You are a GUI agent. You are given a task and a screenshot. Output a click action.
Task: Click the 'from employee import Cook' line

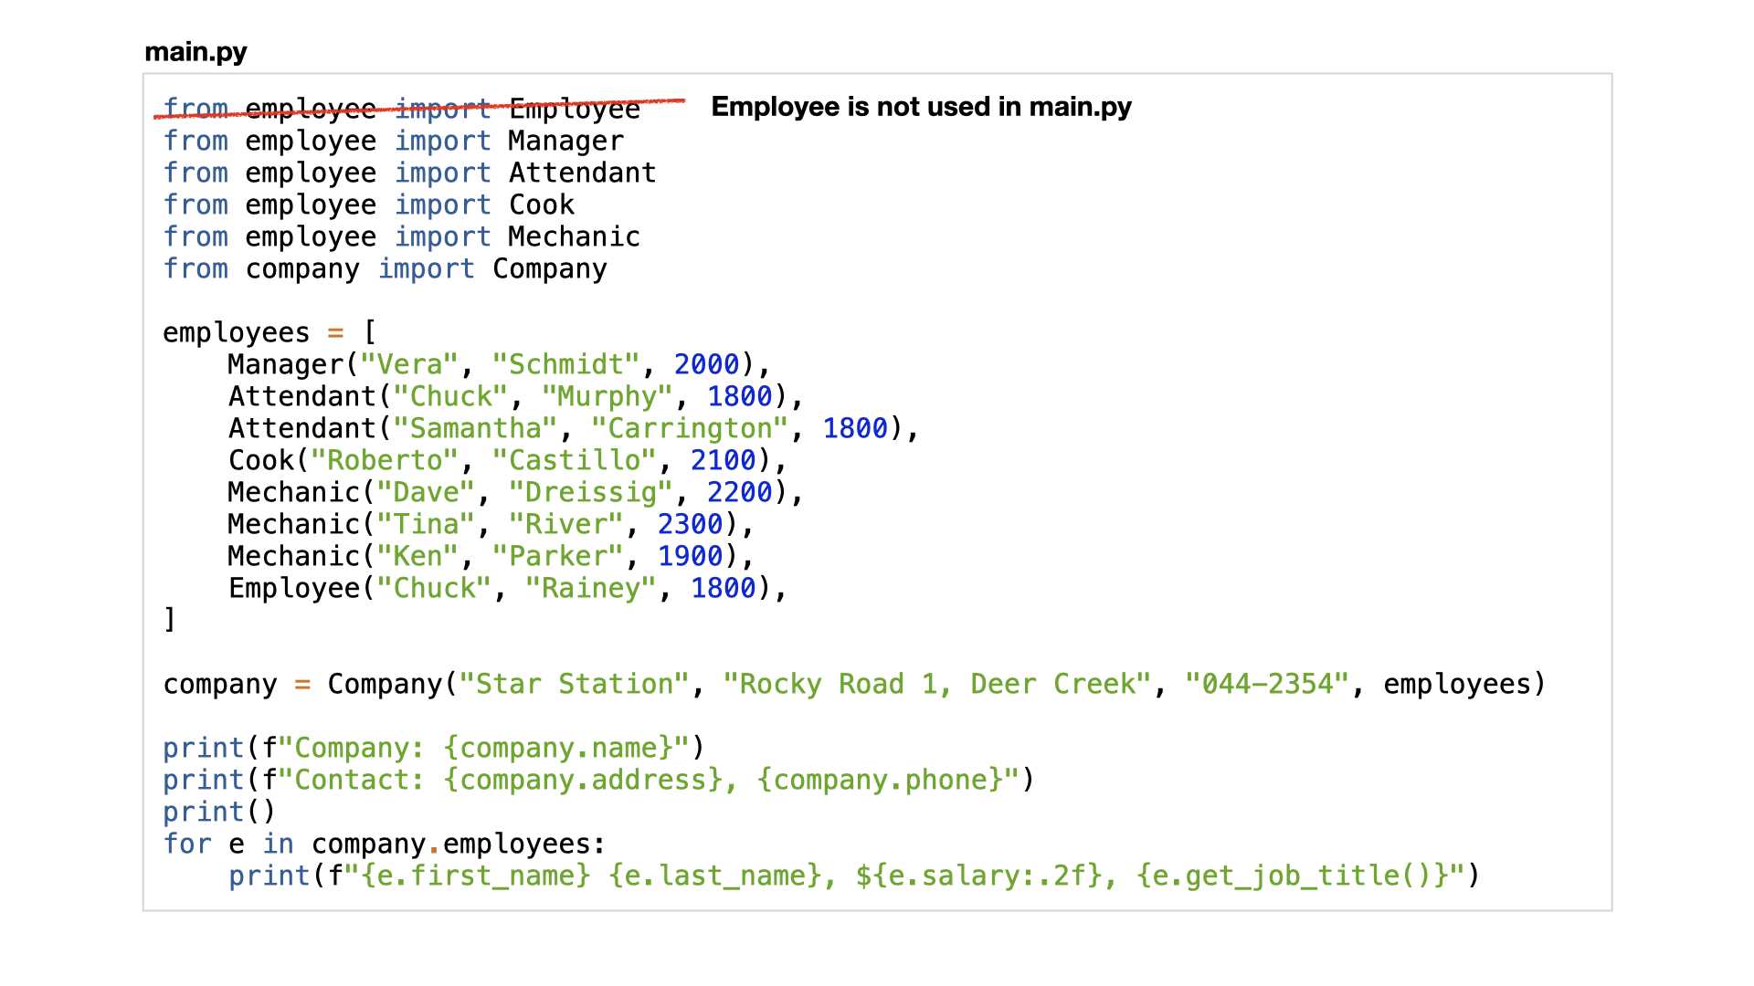369,205
